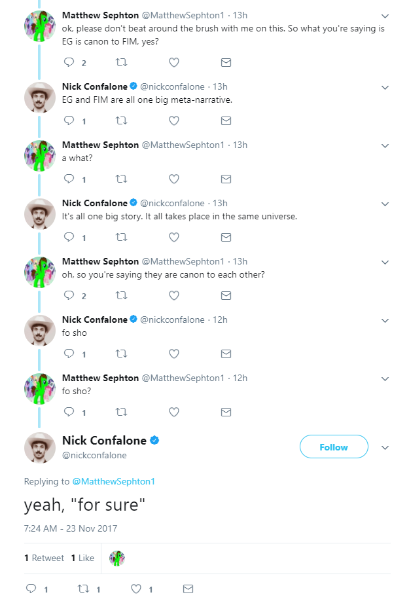The width and height of the screenshot is (409, 603).
Task: View the list of 1 Retweet
Action: 44,558
